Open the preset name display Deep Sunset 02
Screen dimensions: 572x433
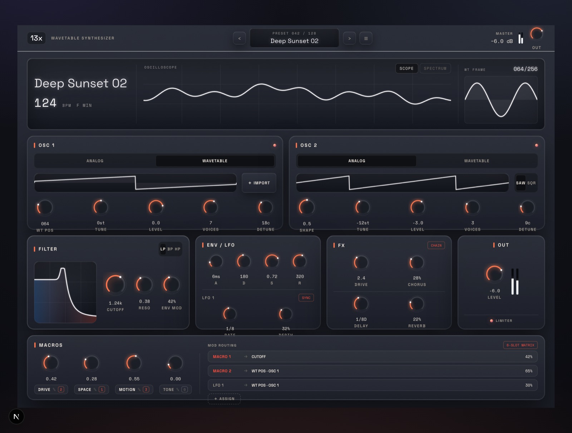(294, 38)
